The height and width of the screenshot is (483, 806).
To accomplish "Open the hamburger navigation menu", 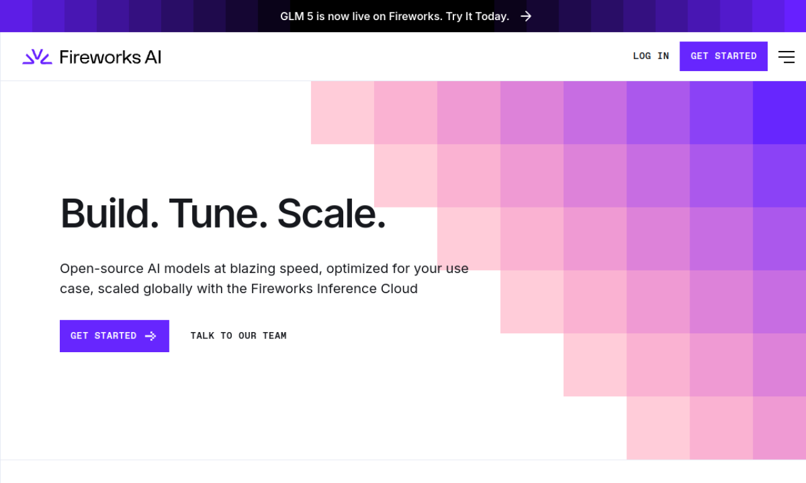I will tap(786, 57).
